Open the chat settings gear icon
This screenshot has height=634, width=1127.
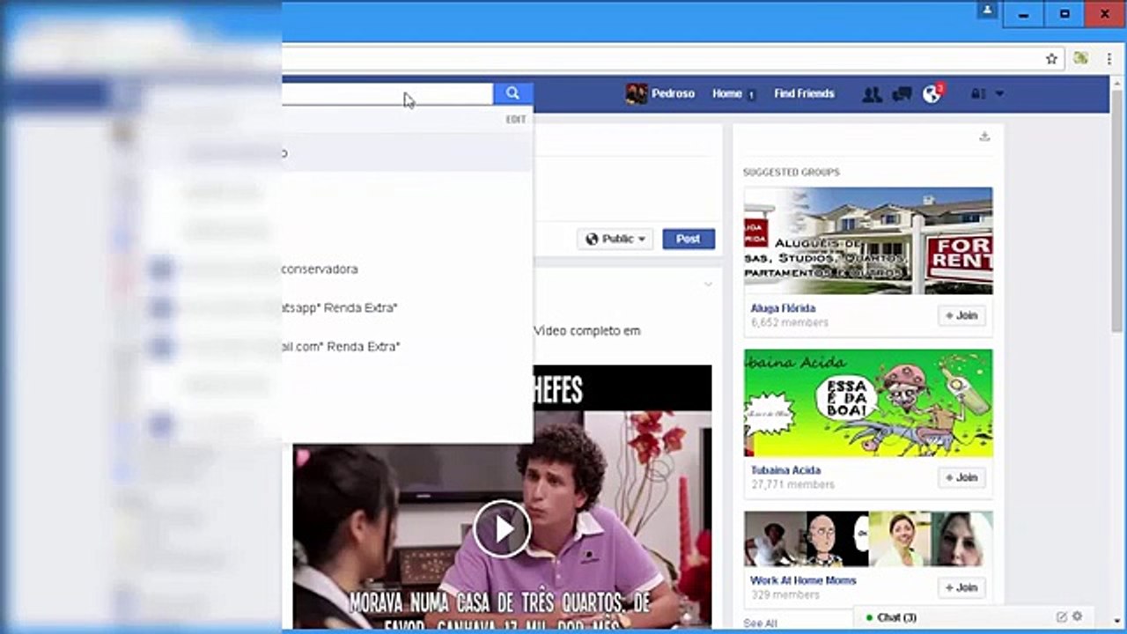[x=1077, y=617]
